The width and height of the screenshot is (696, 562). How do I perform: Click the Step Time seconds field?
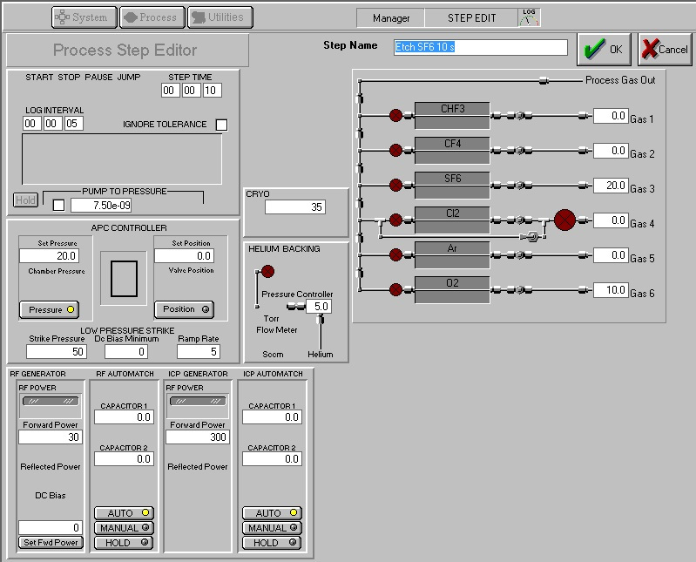tap(213, 91)
